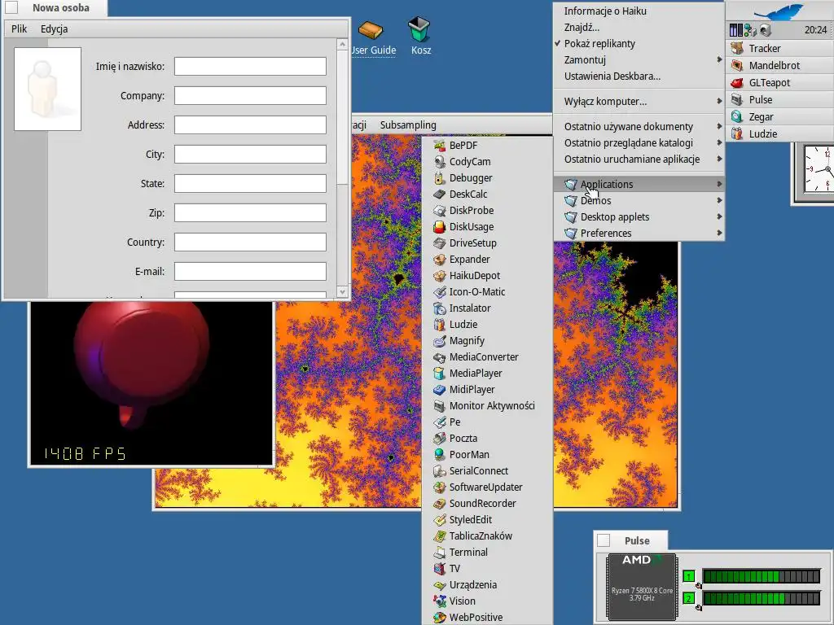Launch Instalator
Screen dimensions: 834x625
[487, 308]
